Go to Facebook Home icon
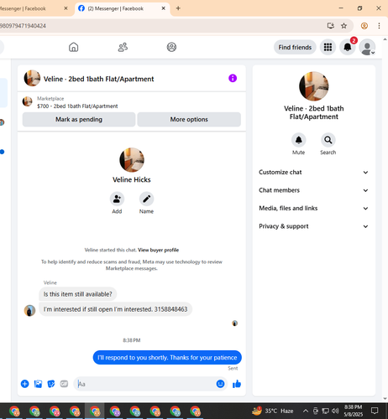 point(73,47)
